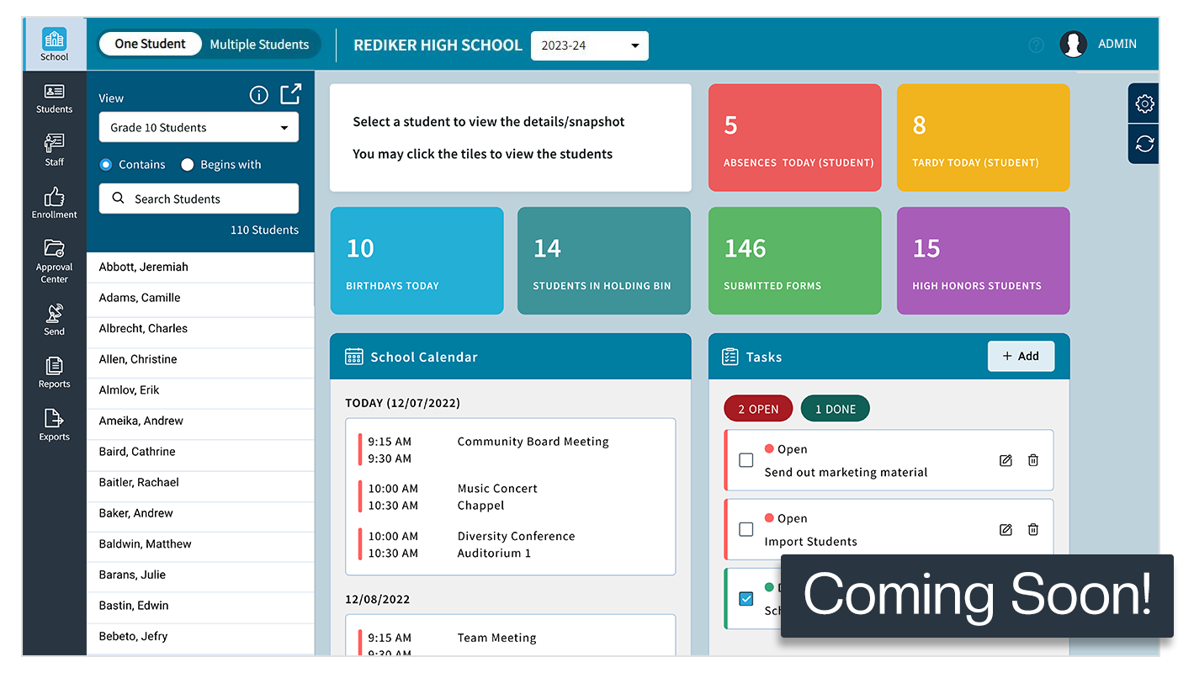
Task: Open the Grade 10 Students view dropdown
Action: pyautogui.click(x=199, y=127)
